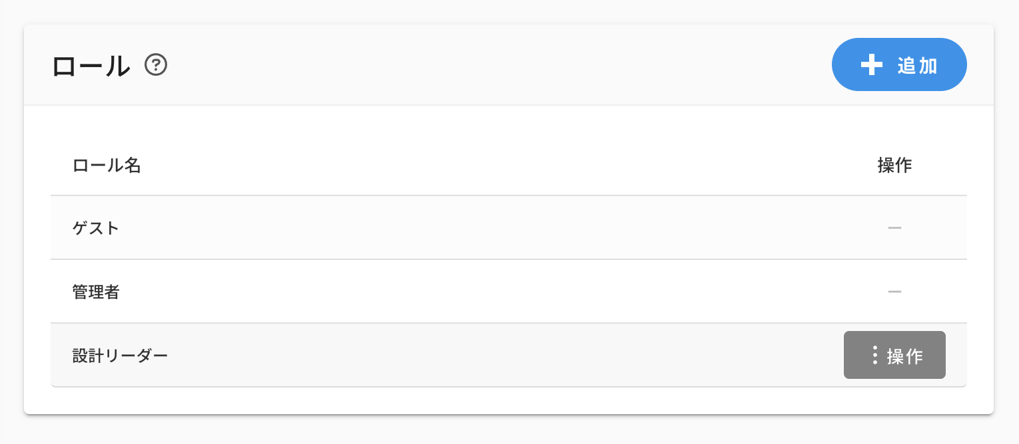
Task: Click the dash icon in the 管理者 row
Action: click(894, 291)
